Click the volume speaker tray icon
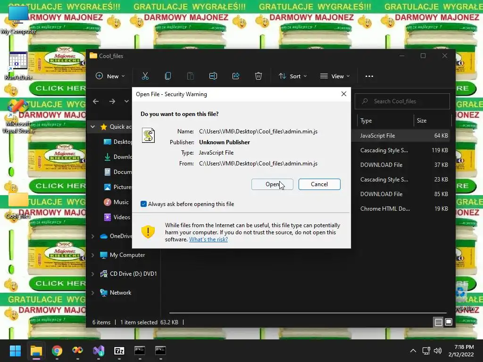 437,351
